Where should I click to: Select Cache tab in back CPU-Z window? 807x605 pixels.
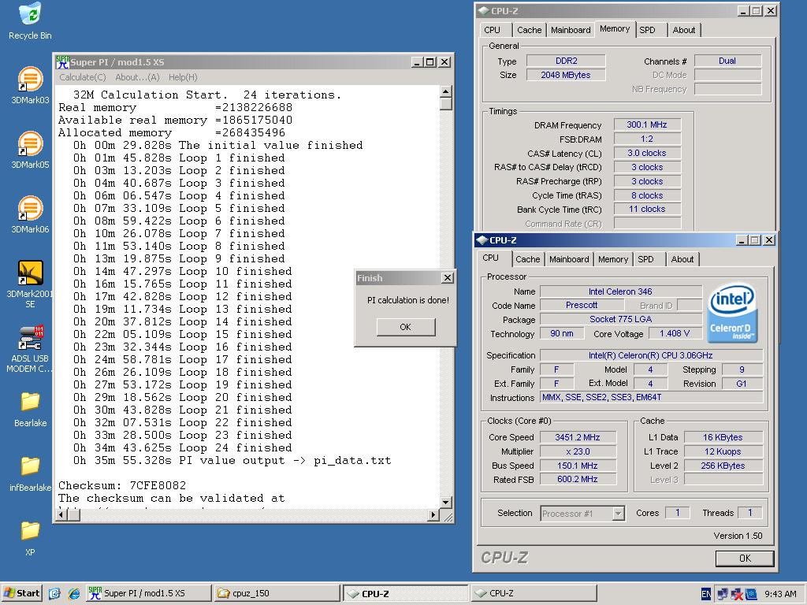pos(529,30)
